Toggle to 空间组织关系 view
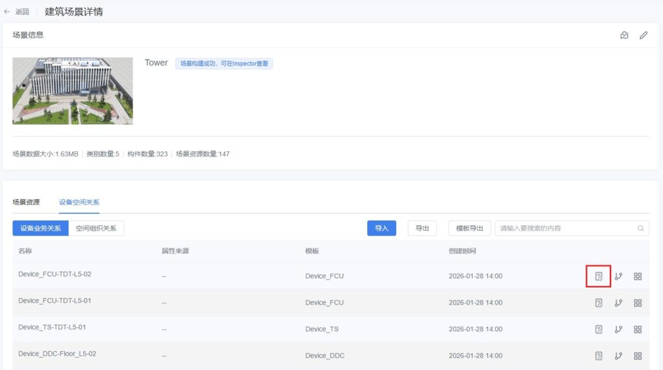 [96, 228]
